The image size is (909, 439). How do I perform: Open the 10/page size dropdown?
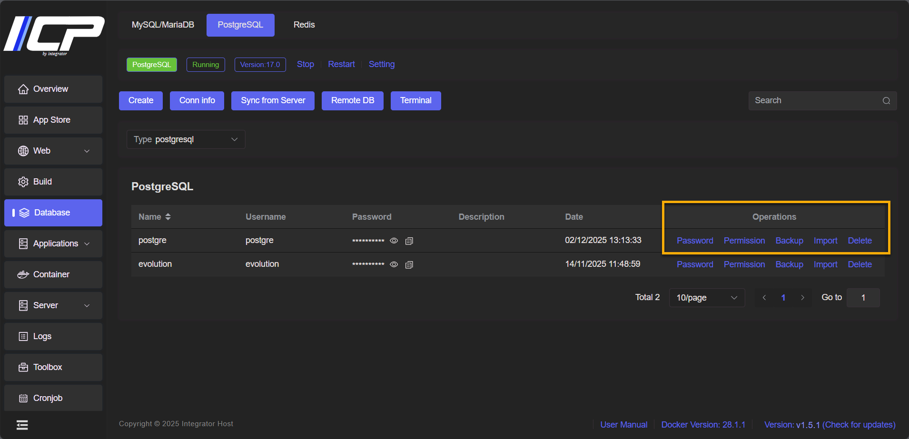point(707,298)
